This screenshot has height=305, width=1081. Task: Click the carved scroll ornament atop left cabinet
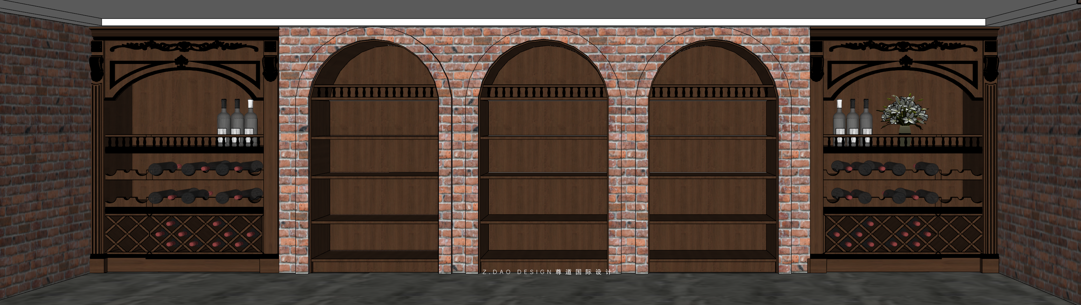(x=184, y=46)
